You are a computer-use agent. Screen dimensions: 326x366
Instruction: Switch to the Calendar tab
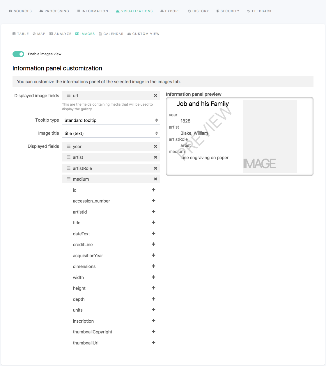tap(111, 34)
